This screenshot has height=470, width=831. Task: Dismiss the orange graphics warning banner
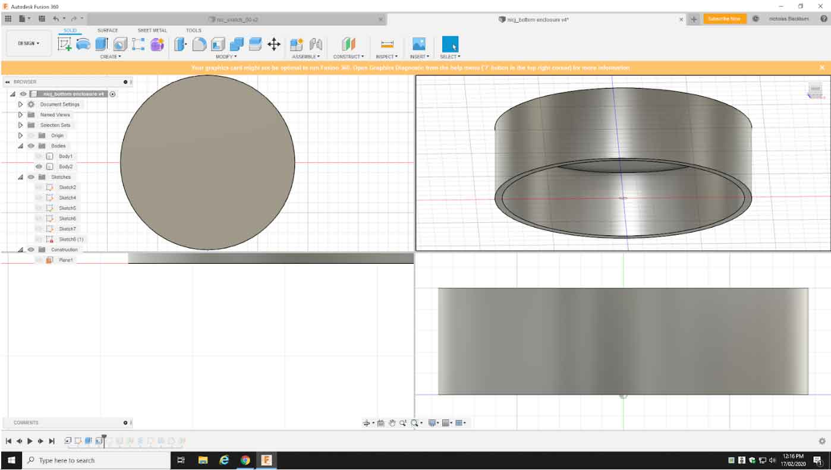(x=822, y=68)
